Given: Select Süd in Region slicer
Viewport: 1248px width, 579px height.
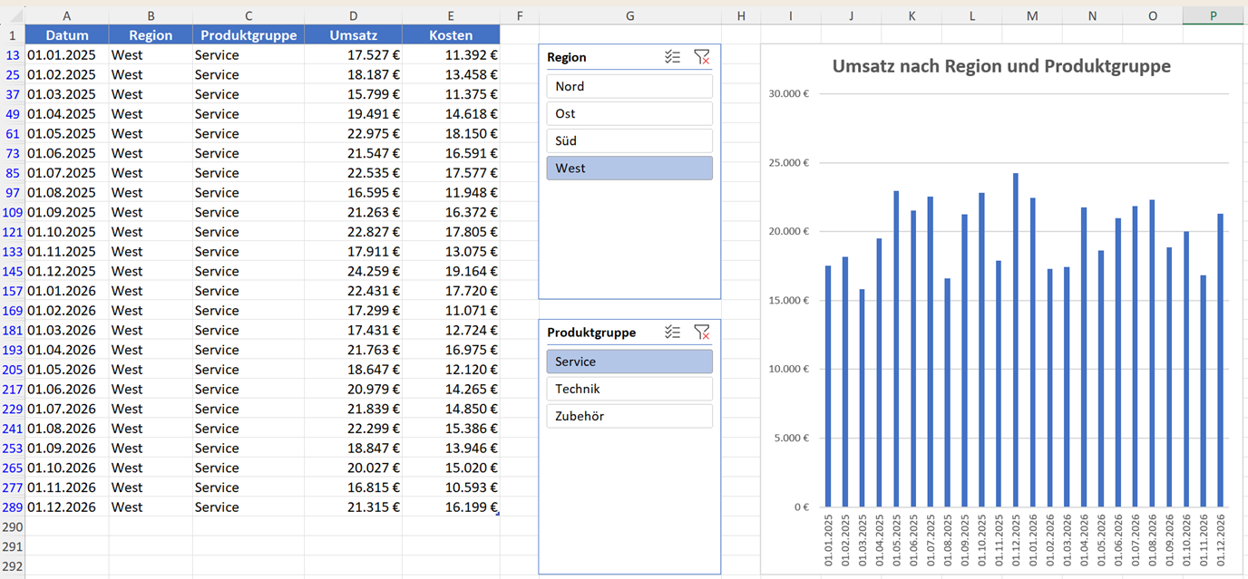Looking at the screenshot, I should pyautogui.click(x=629, y=140).
